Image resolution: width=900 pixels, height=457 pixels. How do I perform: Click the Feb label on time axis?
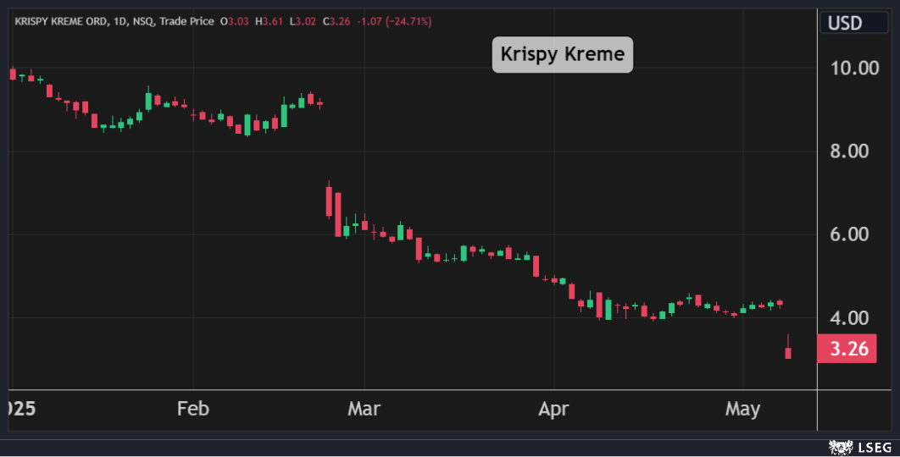pos(193,409)
